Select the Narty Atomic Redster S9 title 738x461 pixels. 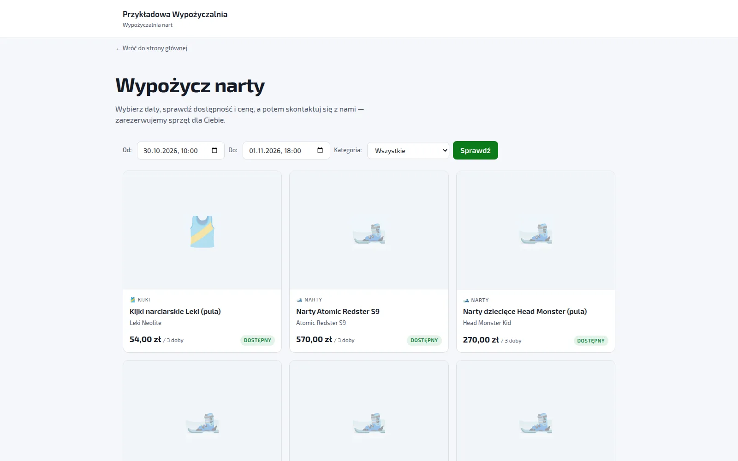(x=338, y=311)
